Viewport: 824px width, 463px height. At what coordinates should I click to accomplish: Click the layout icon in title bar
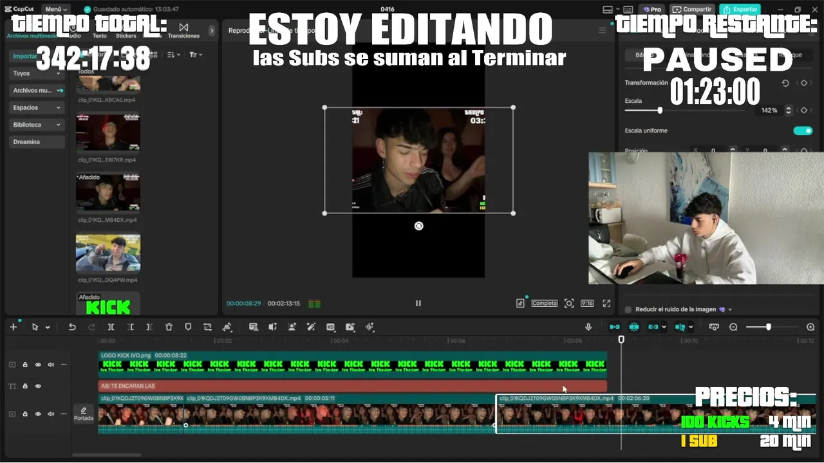608,9
